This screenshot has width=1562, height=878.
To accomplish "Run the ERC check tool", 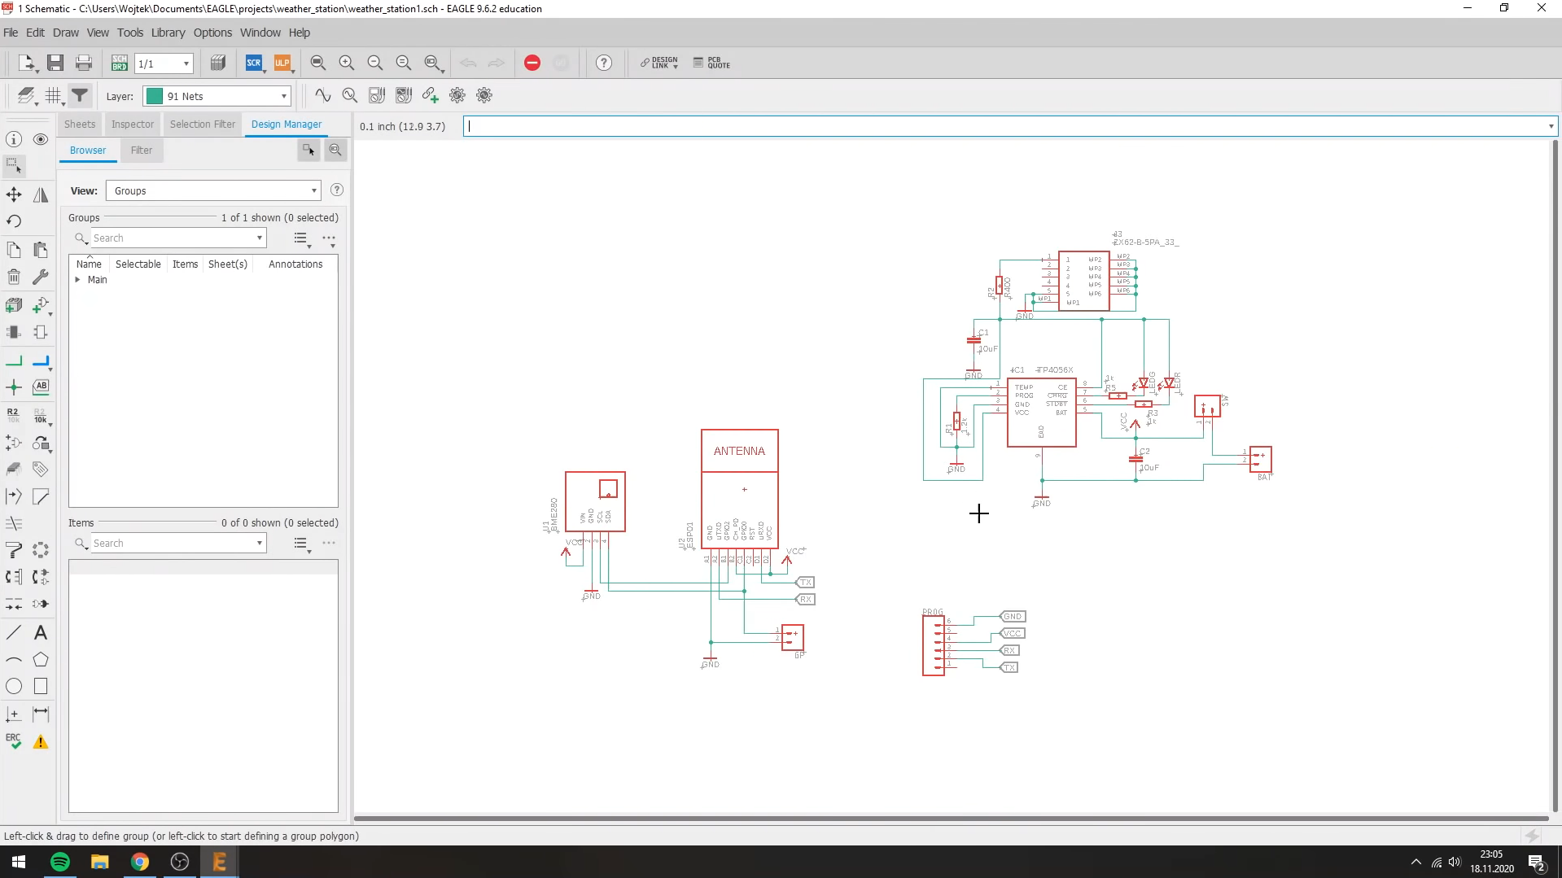I will click(14, 741).
